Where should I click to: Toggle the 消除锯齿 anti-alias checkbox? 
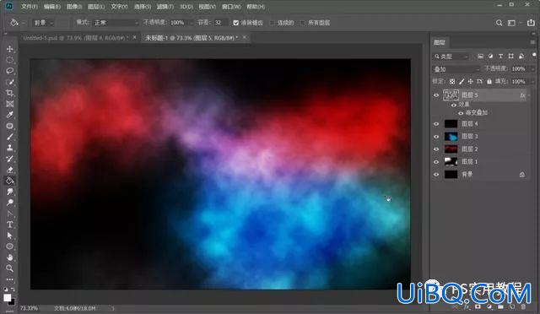[236, 23]
